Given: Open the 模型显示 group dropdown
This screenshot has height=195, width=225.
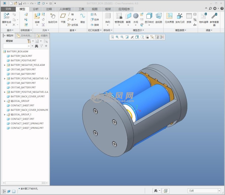Looking at the screenshot, I should 138,30.
